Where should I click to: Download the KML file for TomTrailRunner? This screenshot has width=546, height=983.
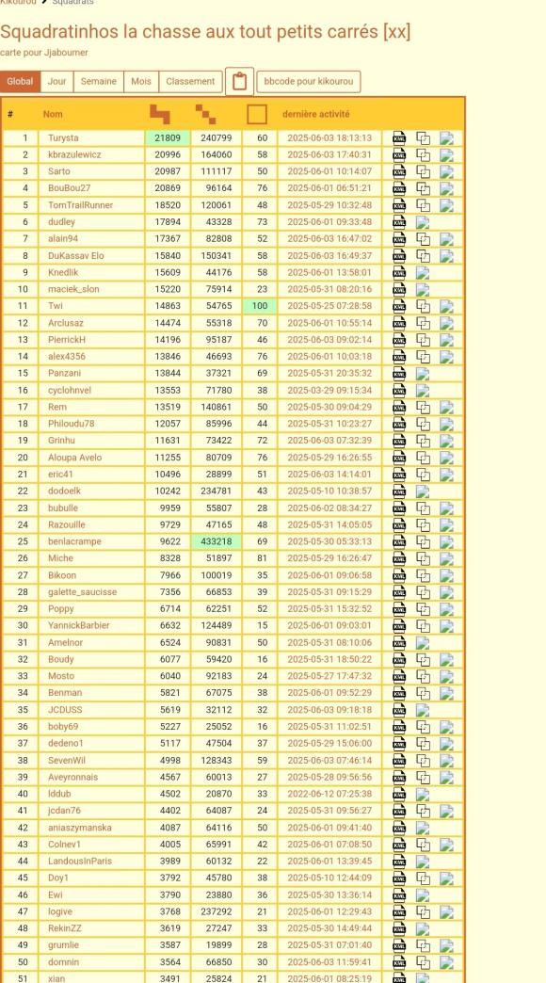[399, 205]
